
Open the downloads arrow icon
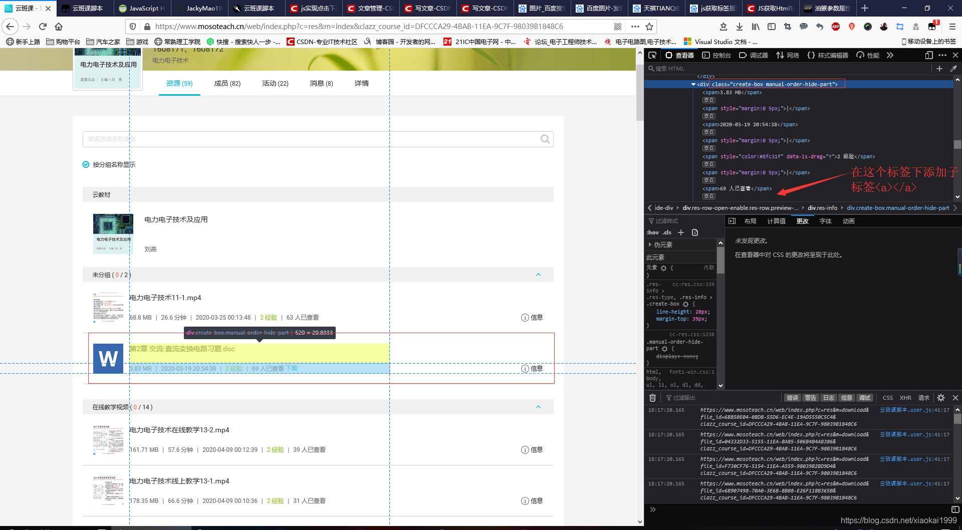coord(740,27)
